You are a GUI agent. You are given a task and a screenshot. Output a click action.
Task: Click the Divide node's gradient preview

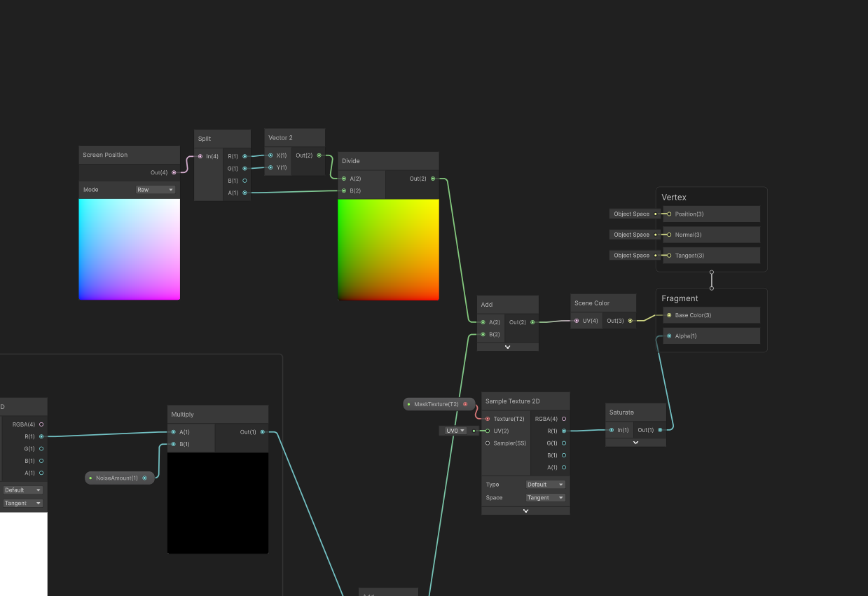pos(388,249)
